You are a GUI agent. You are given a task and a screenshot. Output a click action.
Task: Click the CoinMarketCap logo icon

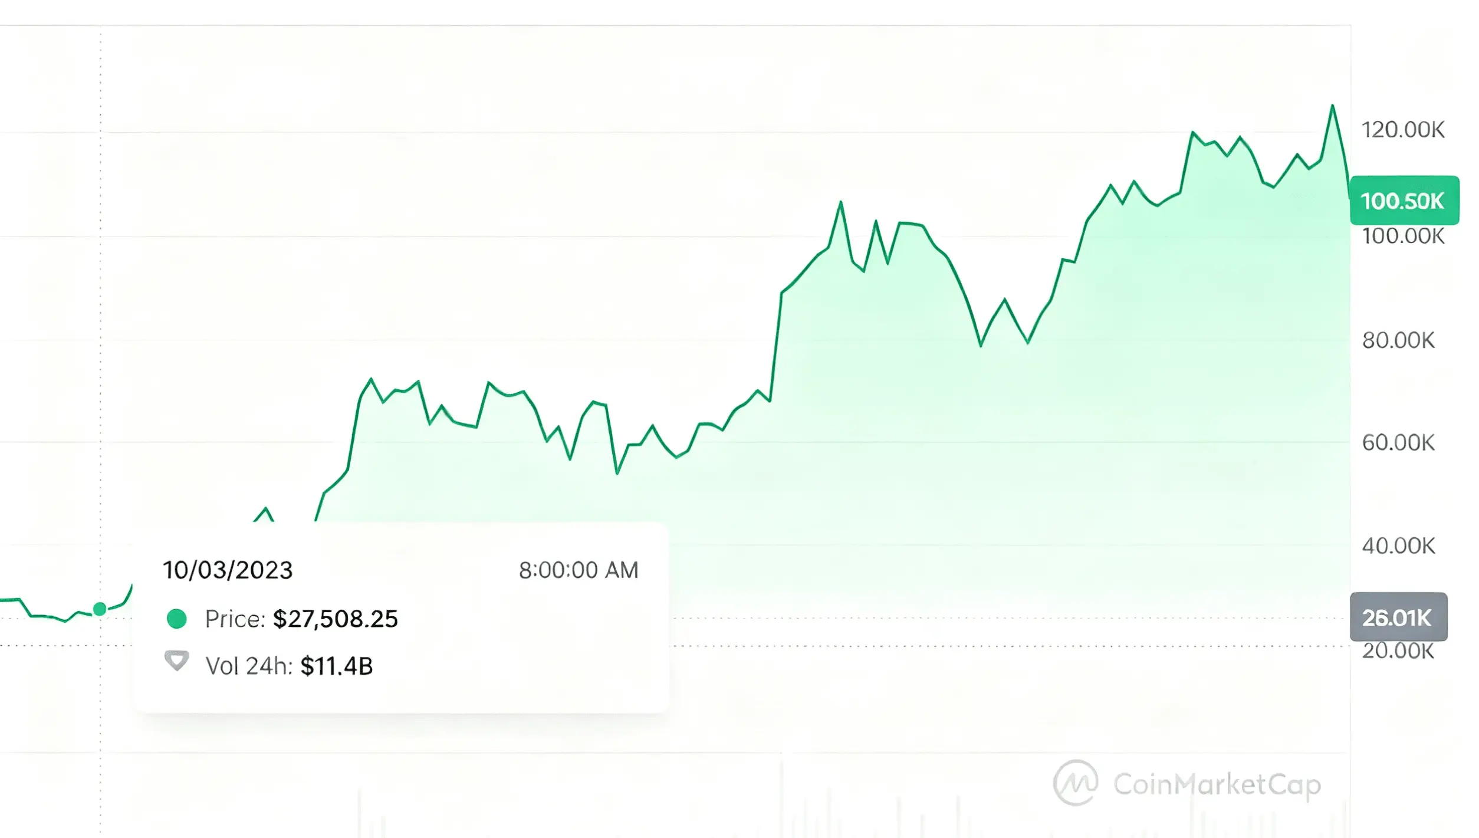click(1075, 783)
